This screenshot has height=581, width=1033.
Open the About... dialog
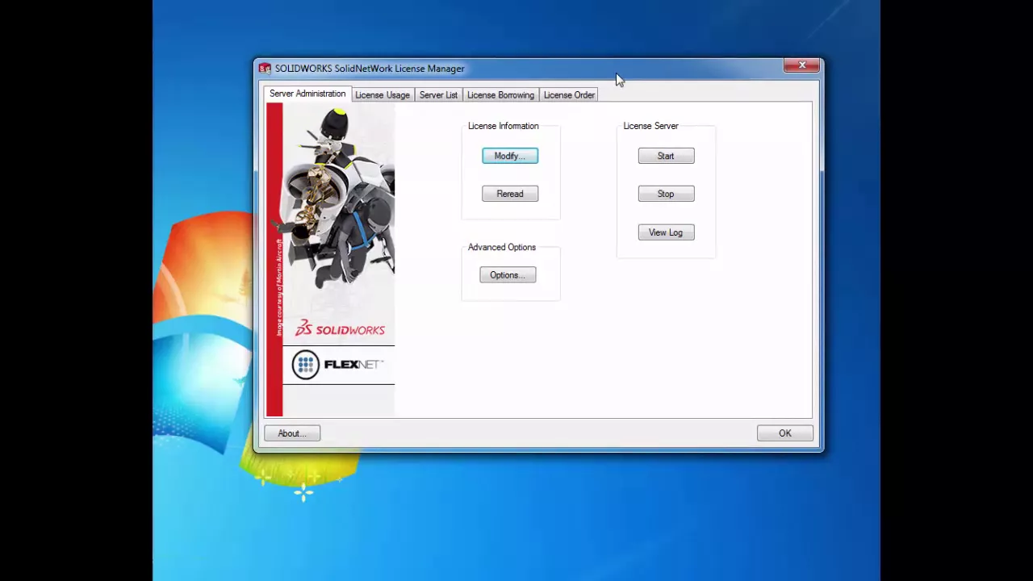(x=292, y=433)
